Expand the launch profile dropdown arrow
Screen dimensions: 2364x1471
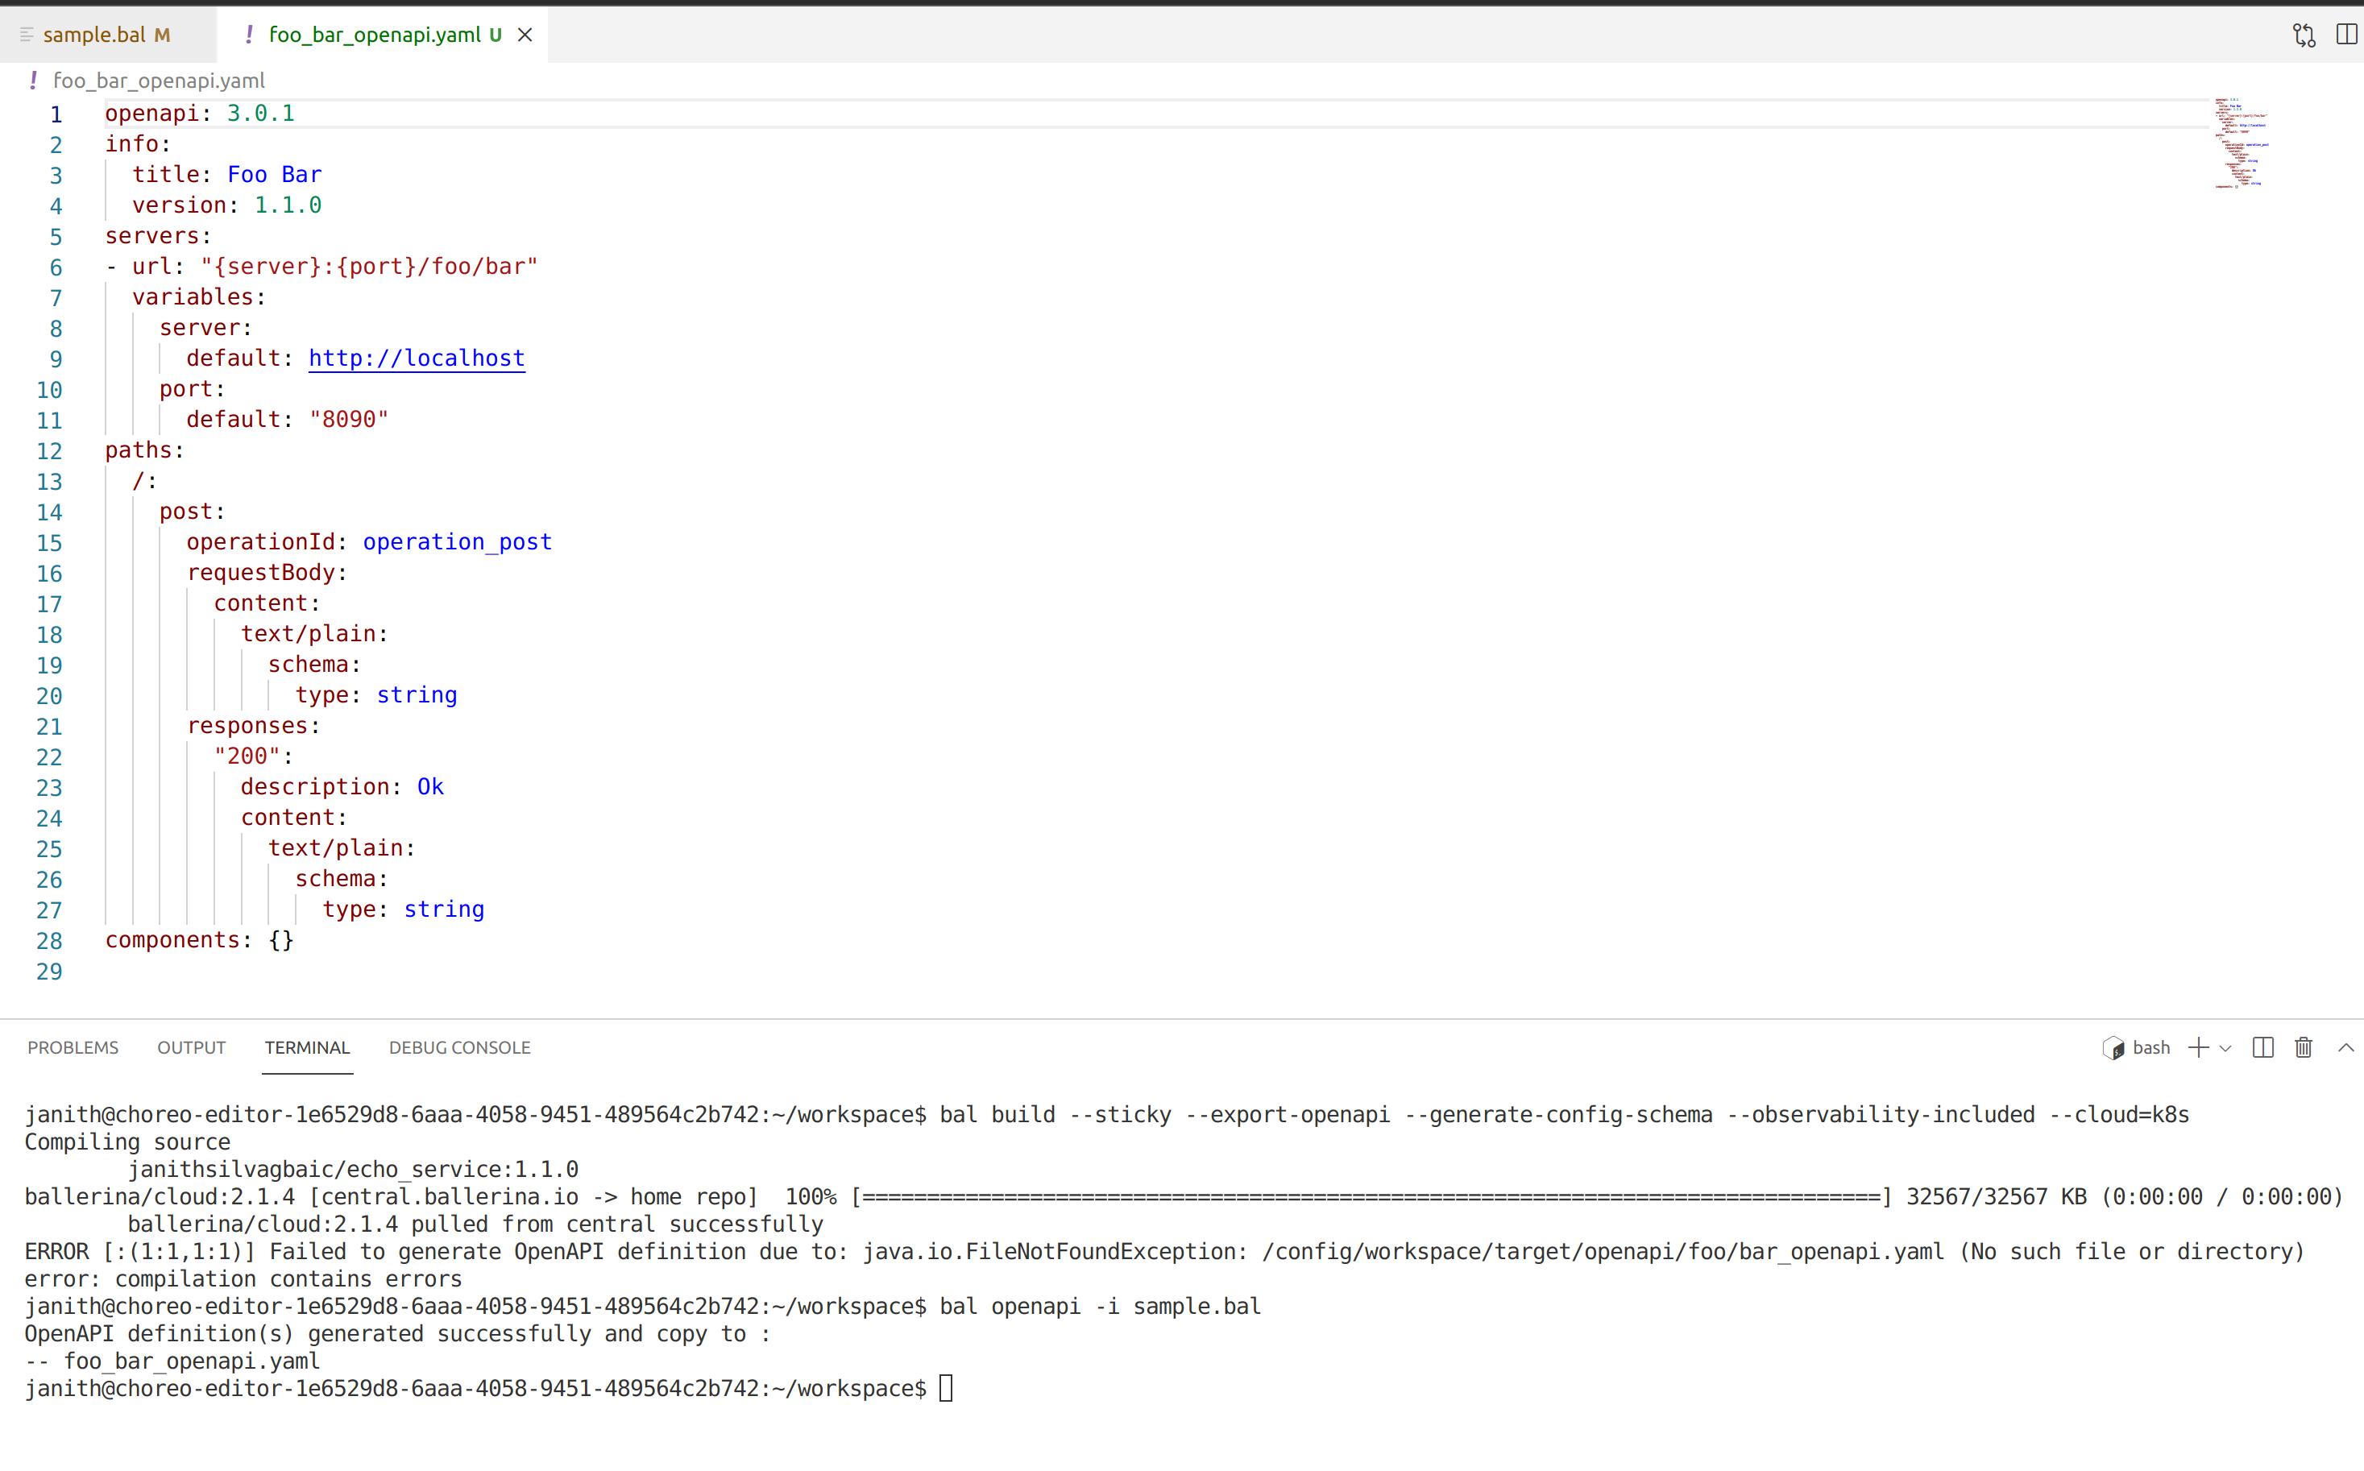[2226, 1049]
